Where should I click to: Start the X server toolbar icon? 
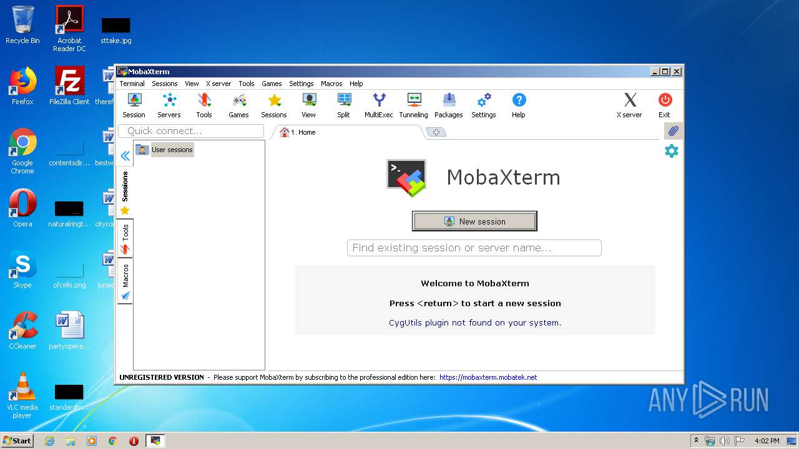[629, 105]
